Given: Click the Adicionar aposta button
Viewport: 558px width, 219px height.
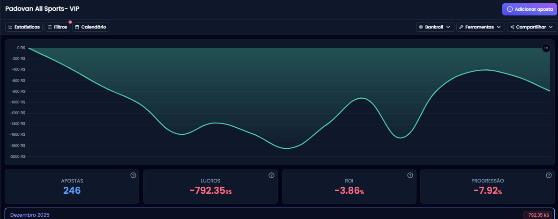Looking at the screenshot, I should pyautogui.click(x=529, y=9).
